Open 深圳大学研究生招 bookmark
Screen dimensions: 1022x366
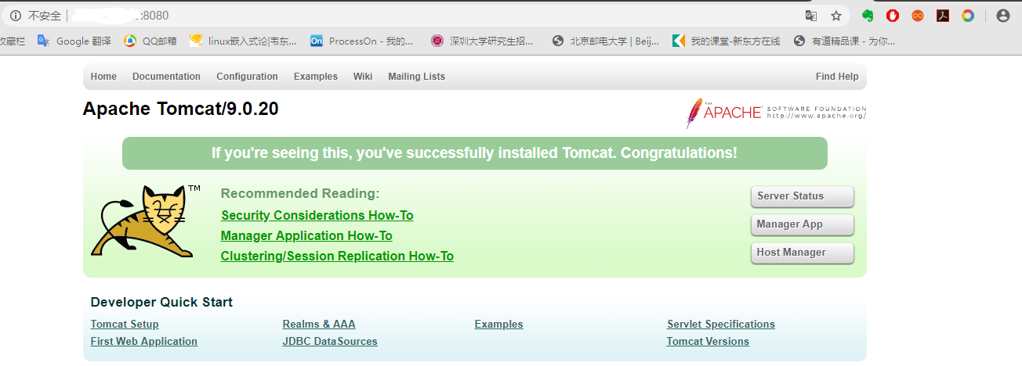(x=482, y=41)
